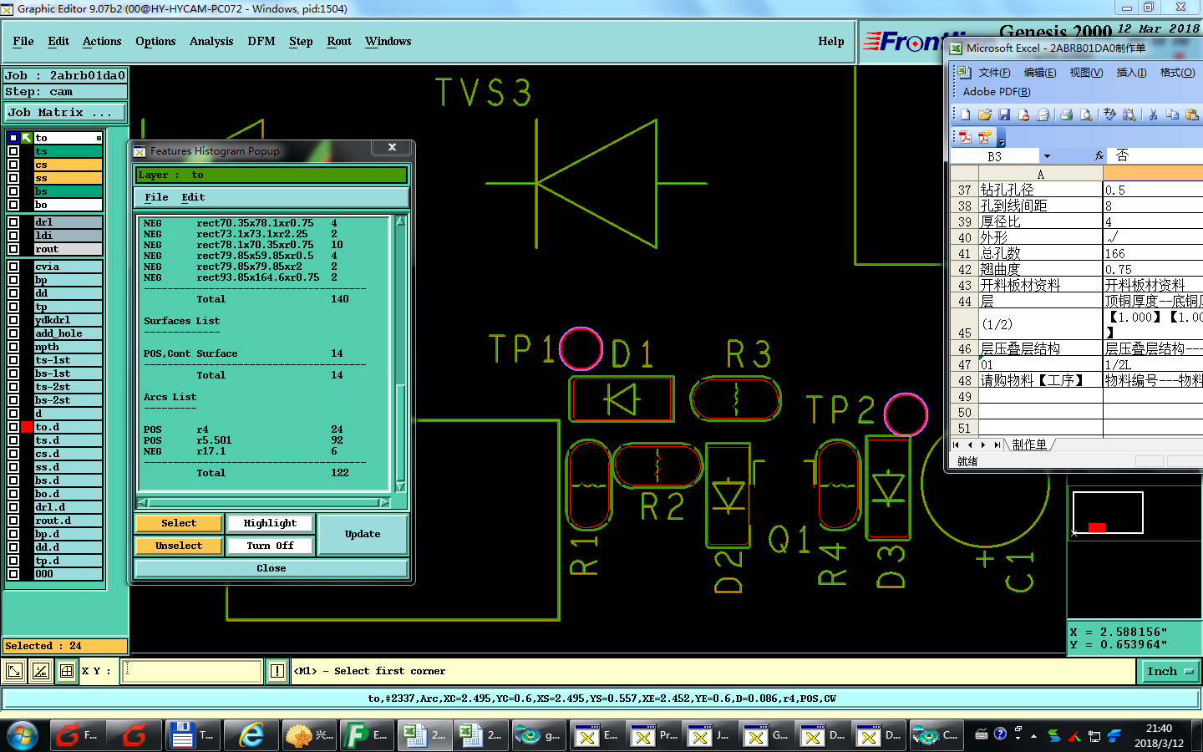Toggle visibility checkbox for layer cs
This screenshot has width=1203, height=752.
pyautogui.click(x=13, y=165)
